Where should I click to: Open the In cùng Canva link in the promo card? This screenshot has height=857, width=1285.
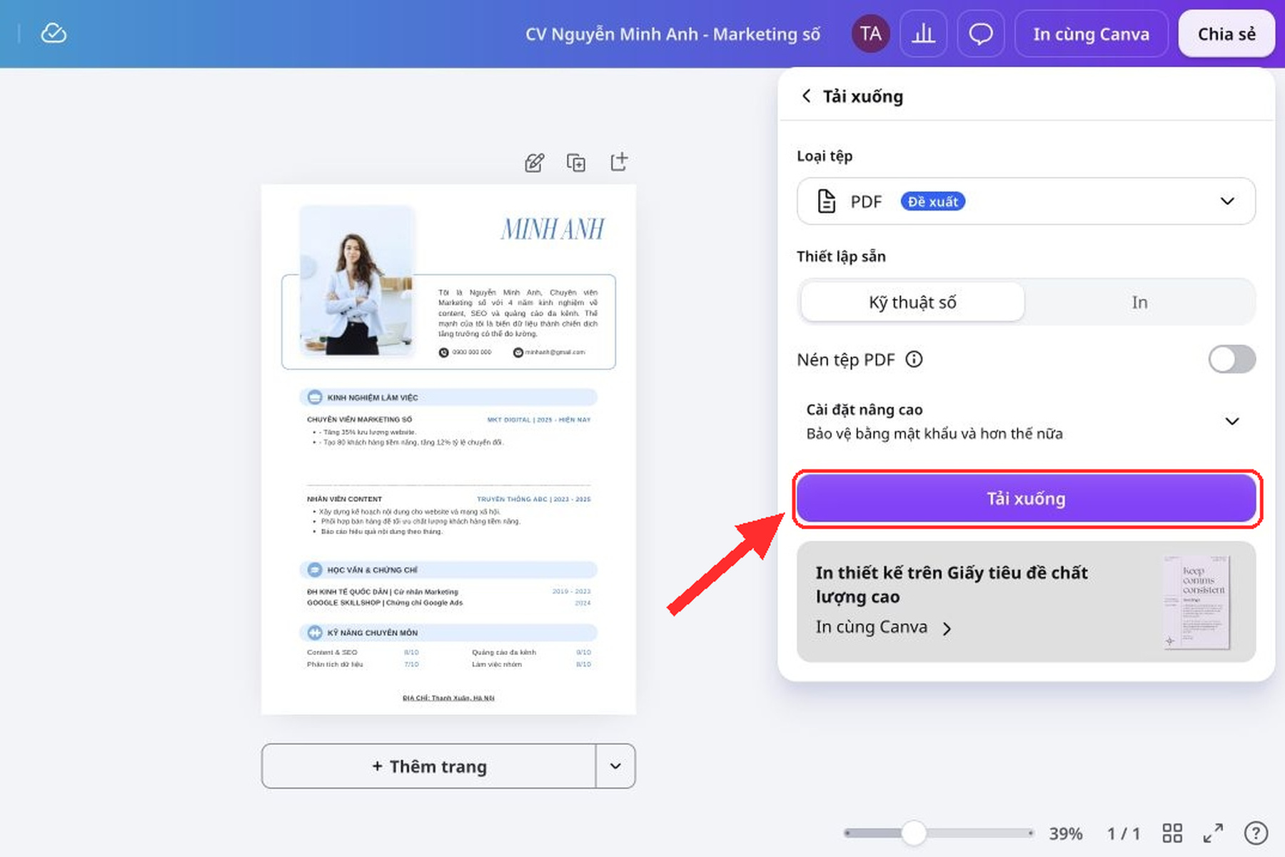click(883, 627)
